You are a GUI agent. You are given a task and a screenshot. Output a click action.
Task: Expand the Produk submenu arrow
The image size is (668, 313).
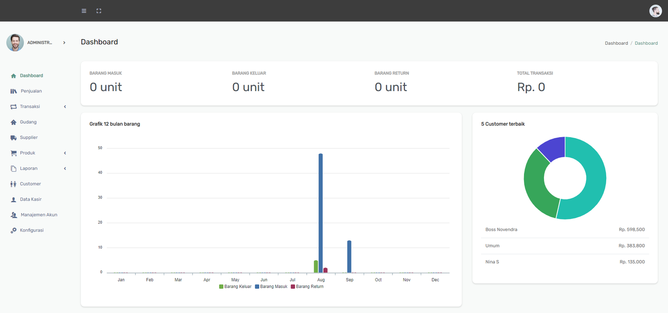point(65,153)
